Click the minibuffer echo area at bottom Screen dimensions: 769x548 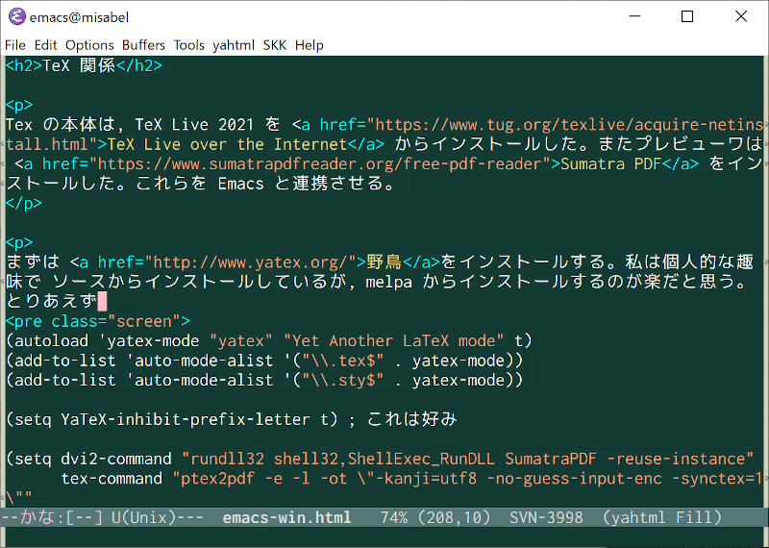[x=384, y=536]
